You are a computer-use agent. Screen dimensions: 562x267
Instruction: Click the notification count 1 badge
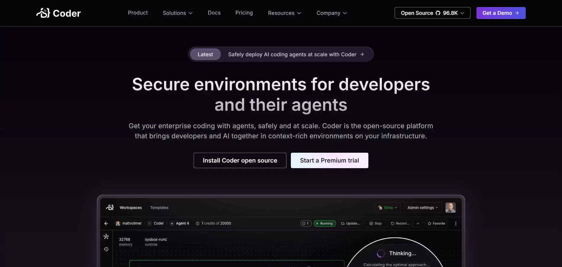pyautogui.click(x=306, y=223)
